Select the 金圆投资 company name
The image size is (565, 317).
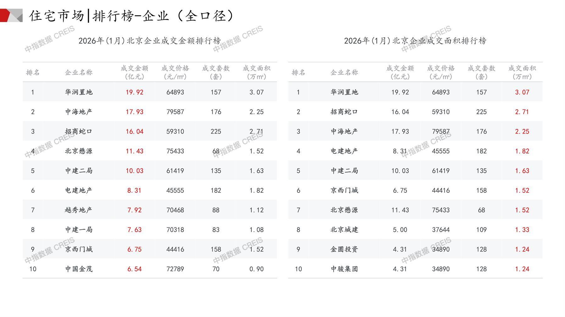point(344,249)
